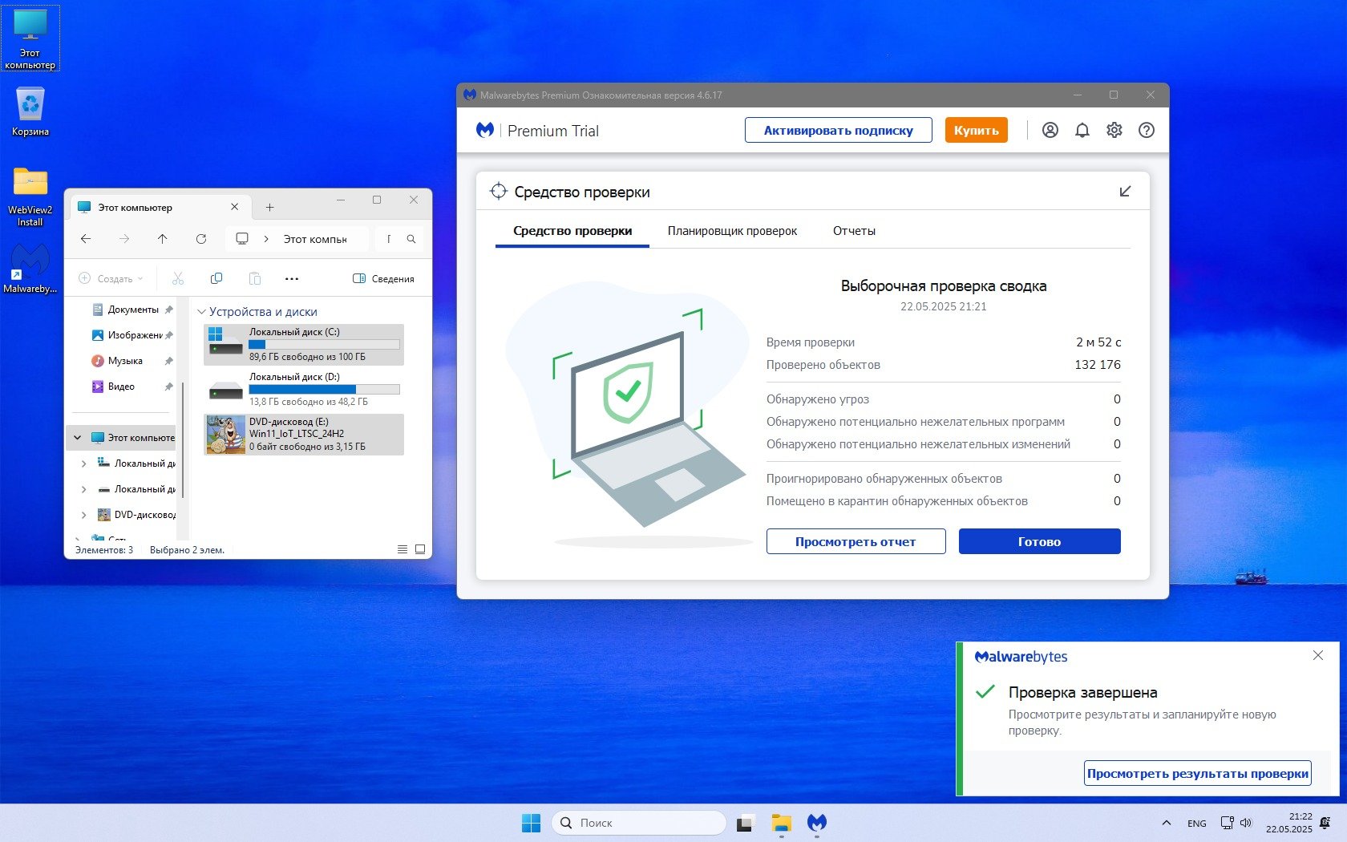Click 'Просмотреть отчет' button
The height and width of the screenshot is (842, 1347).
tap(856, 541)
